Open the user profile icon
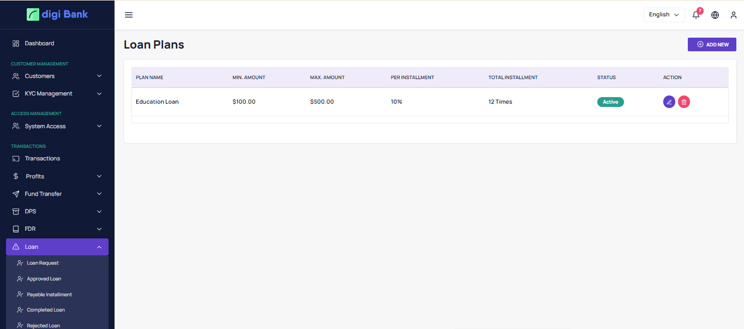 (x=734, y=15)
